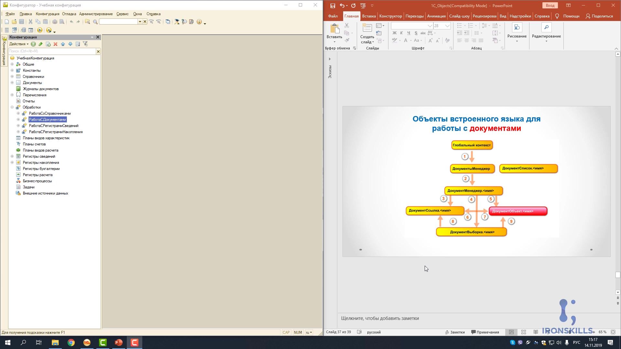The image size is (621, 349).
Task: Toggle center text alignment in PowerPoint ribbon
Action: point(467,41)
